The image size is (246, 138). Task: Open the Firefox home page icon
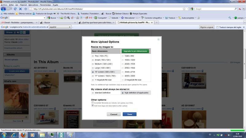[26, 9]
